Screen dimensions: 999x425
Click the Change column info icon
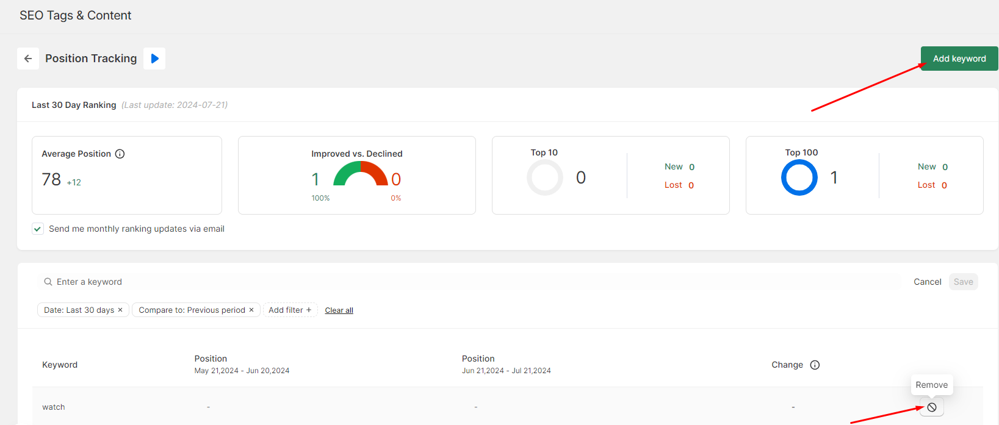[815, 365]
